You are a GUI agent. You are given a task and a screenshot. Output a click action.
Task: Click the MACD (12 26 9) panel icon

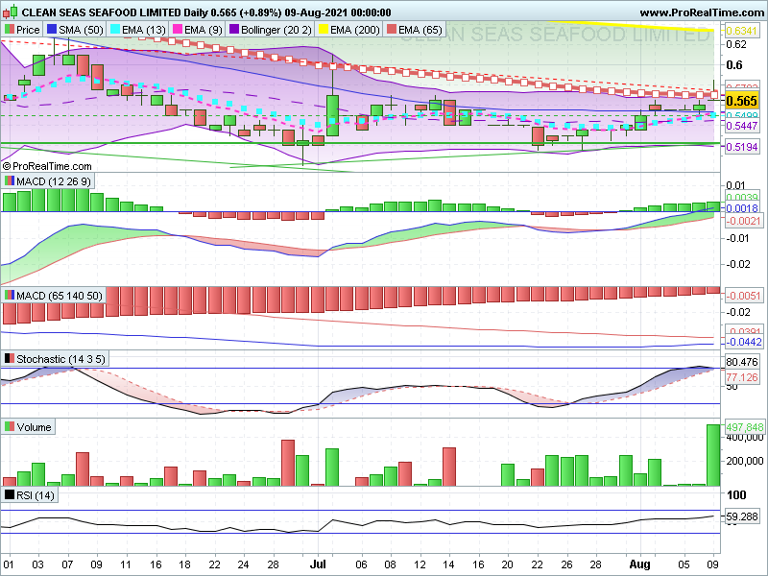[x=10, y=181]
